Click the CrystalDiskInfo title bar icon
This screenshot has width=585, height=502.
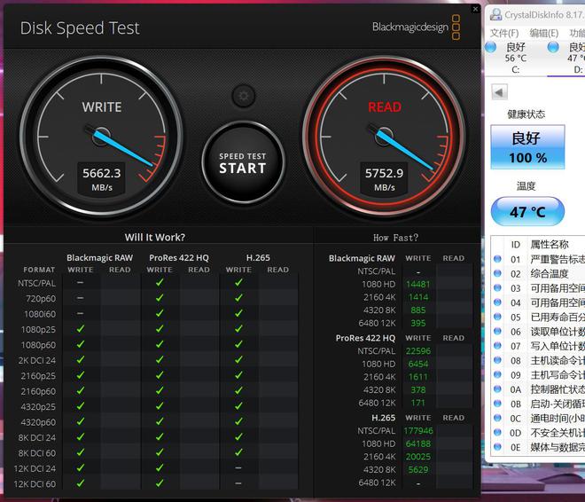click(x=495, y=14)
